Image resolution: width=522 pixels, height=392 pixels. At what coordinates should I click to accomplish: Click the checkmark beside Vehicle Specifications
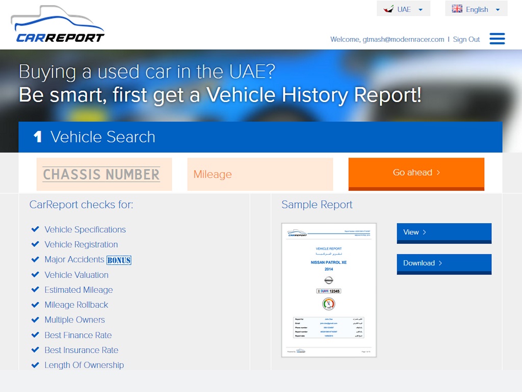(x=35, y=229)
